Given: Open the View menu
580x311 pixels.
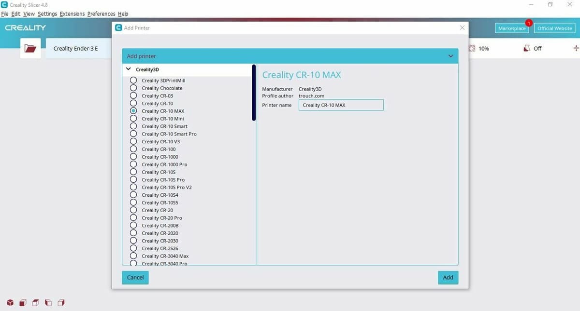Looking at the screenshot, I should 29,14.
